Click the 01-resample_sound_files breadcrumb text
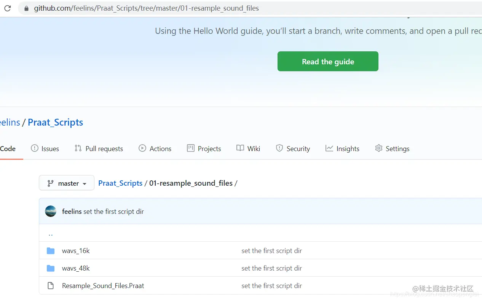The height and width of the screenshot is (301, 482). coord(191,183)
